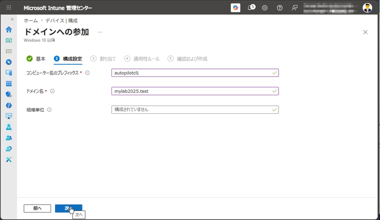Open the feedback icon
Viewport: 380px width, 220px height.
(294, 8)
